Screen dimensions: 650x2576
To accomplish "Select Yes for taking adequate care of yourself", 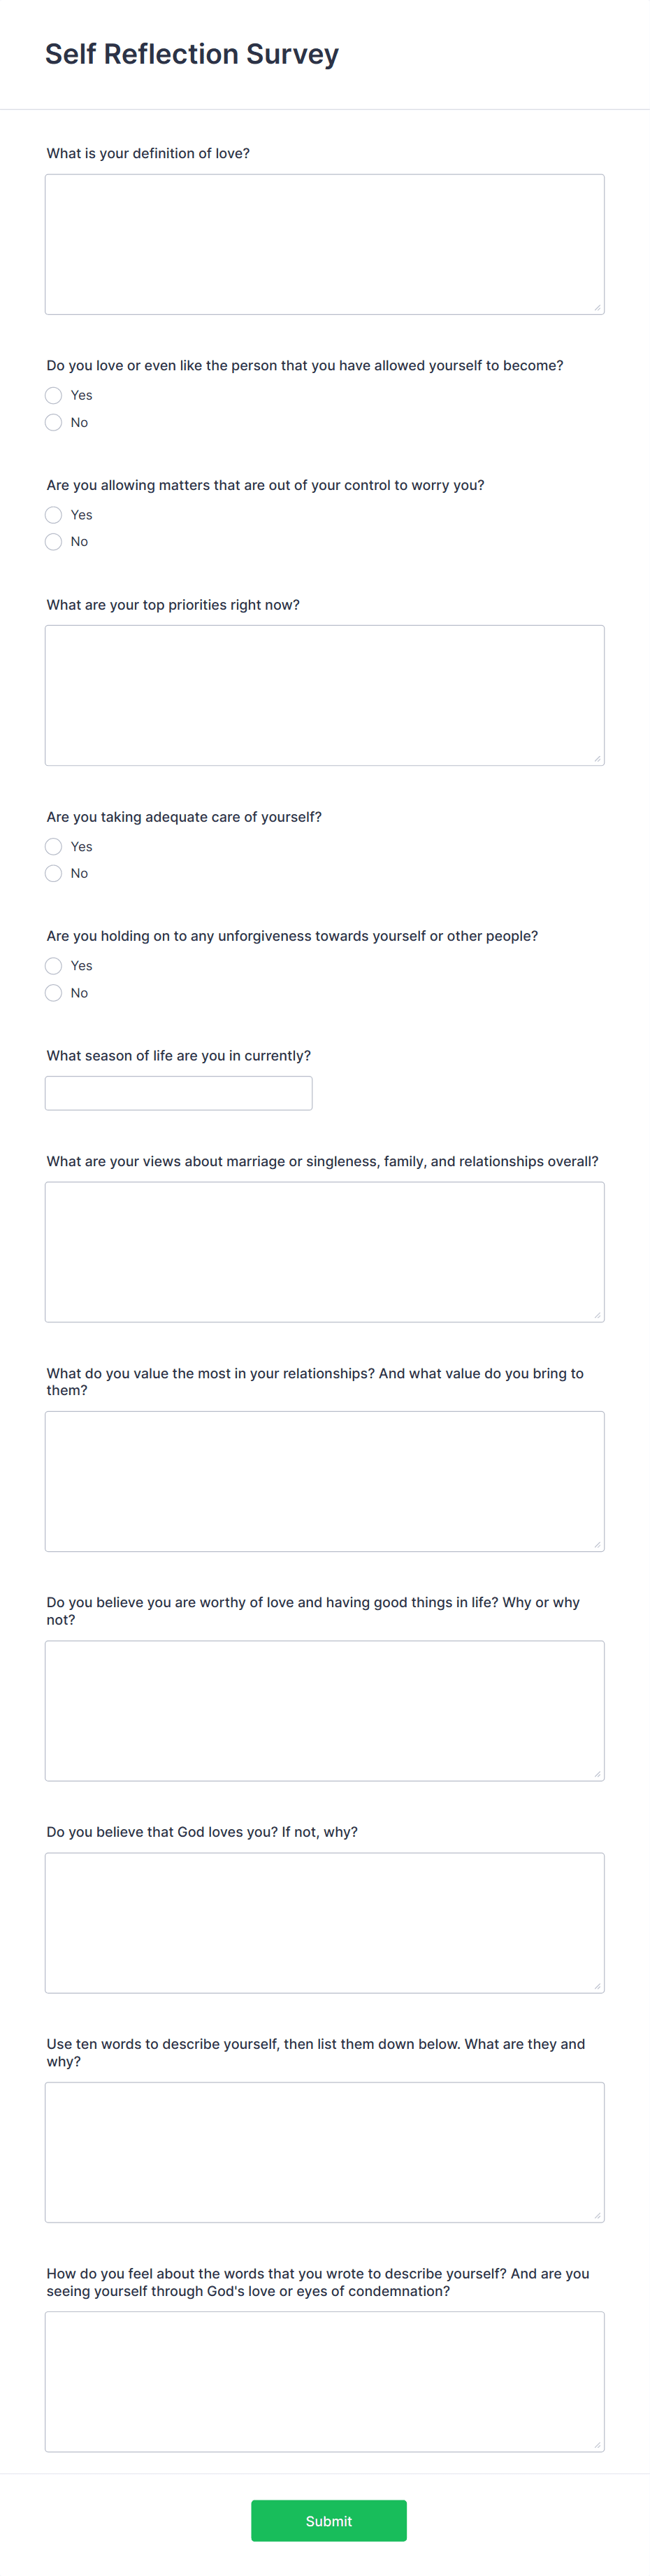I will pyautogui.click(x=54, y=846).
